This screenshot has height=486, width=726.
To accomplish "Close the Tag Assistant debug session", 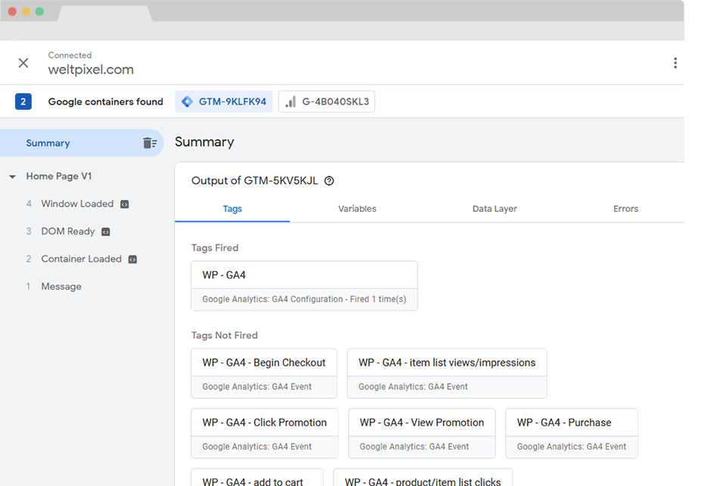I will [x=23, y=63].
